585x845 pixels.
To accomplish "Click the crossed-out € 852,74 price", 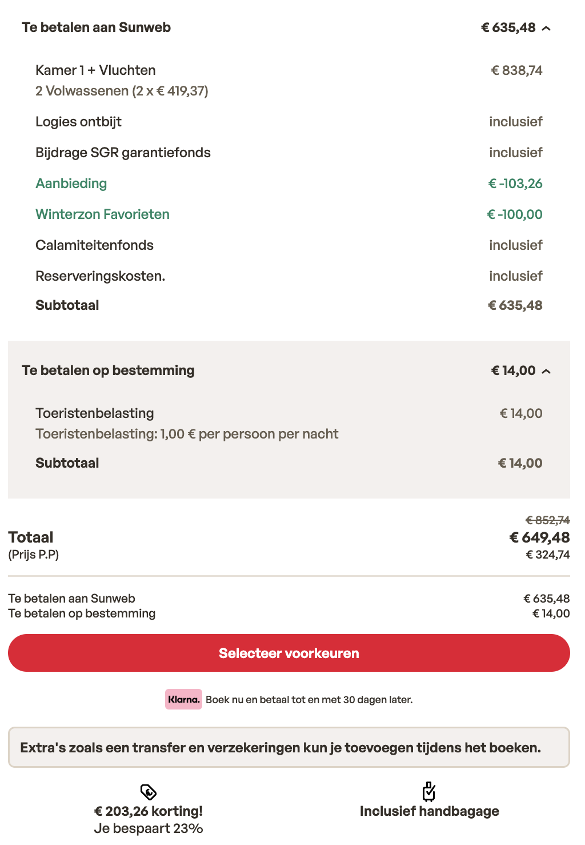I will point(547,520).
